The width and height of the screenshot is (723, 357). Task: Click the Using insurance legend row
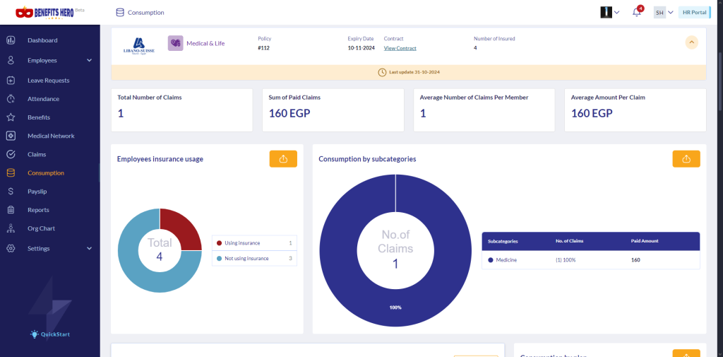[254, 243]
